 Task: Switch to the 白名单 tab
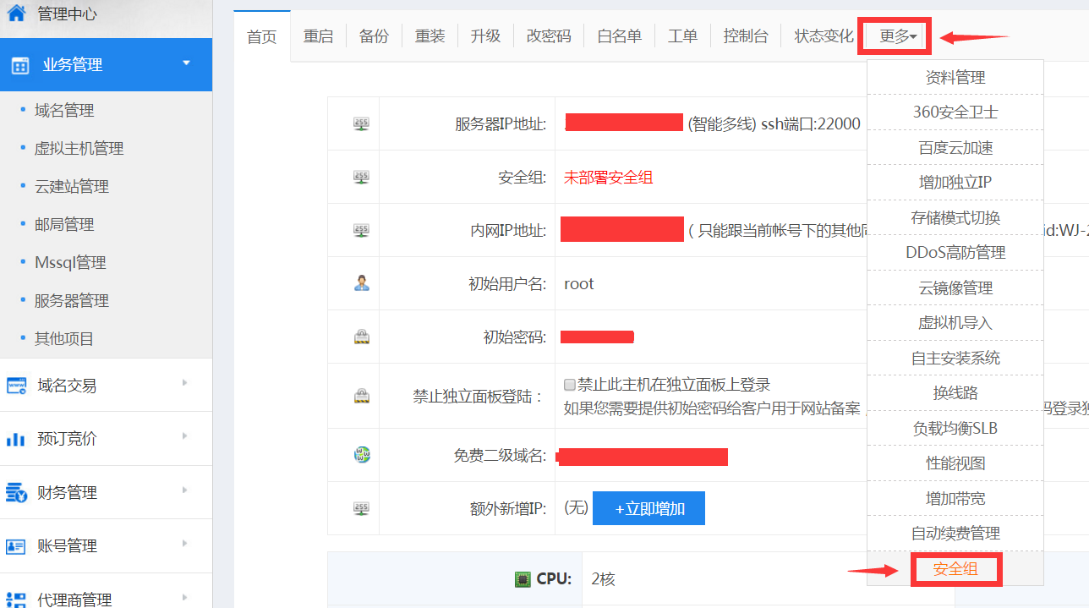coord(619,36)
